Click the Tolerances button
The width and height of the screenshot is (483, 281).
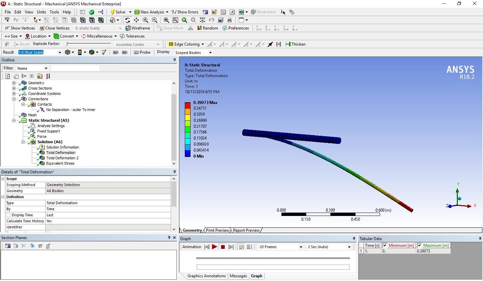point(132,36)
